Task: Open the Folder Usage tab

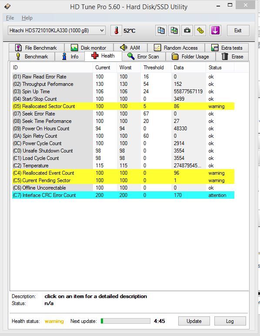Action: 190,57
